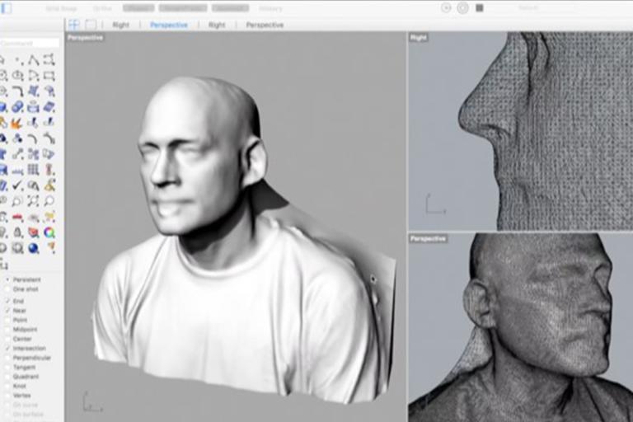Click the rectangular Array grid icon
Screen dimensions: 633x422
pos(34,170)
